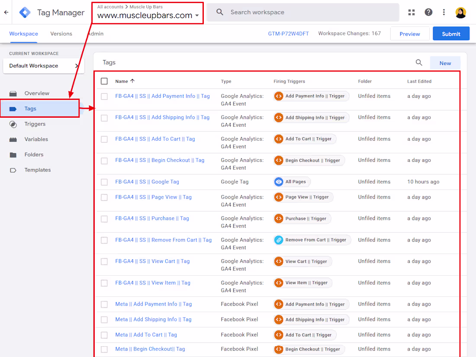Click the Google apps grid icon
The width and height of the screenshot is (476, 357).
(411, 12)
